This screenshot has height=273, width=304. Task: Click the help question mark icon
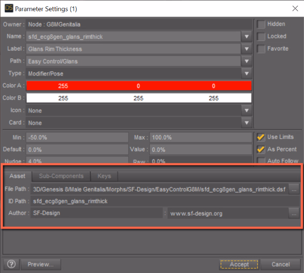(x=11, y=264)
